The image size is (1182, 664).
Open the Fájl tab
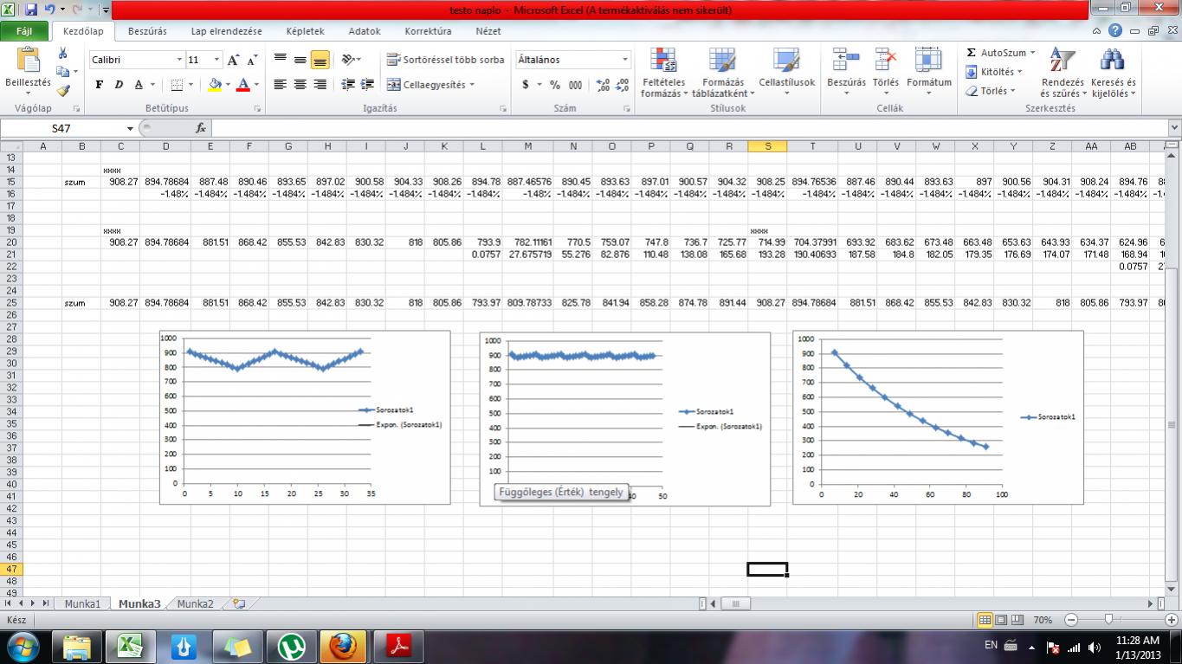25,31
